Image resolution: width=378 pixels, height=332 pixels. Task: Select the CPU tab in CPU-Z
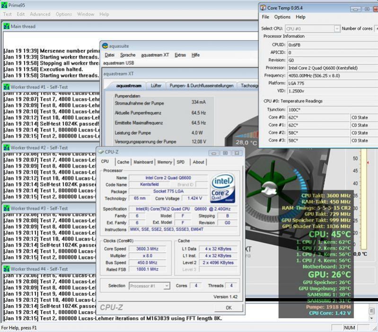point(105,161)
